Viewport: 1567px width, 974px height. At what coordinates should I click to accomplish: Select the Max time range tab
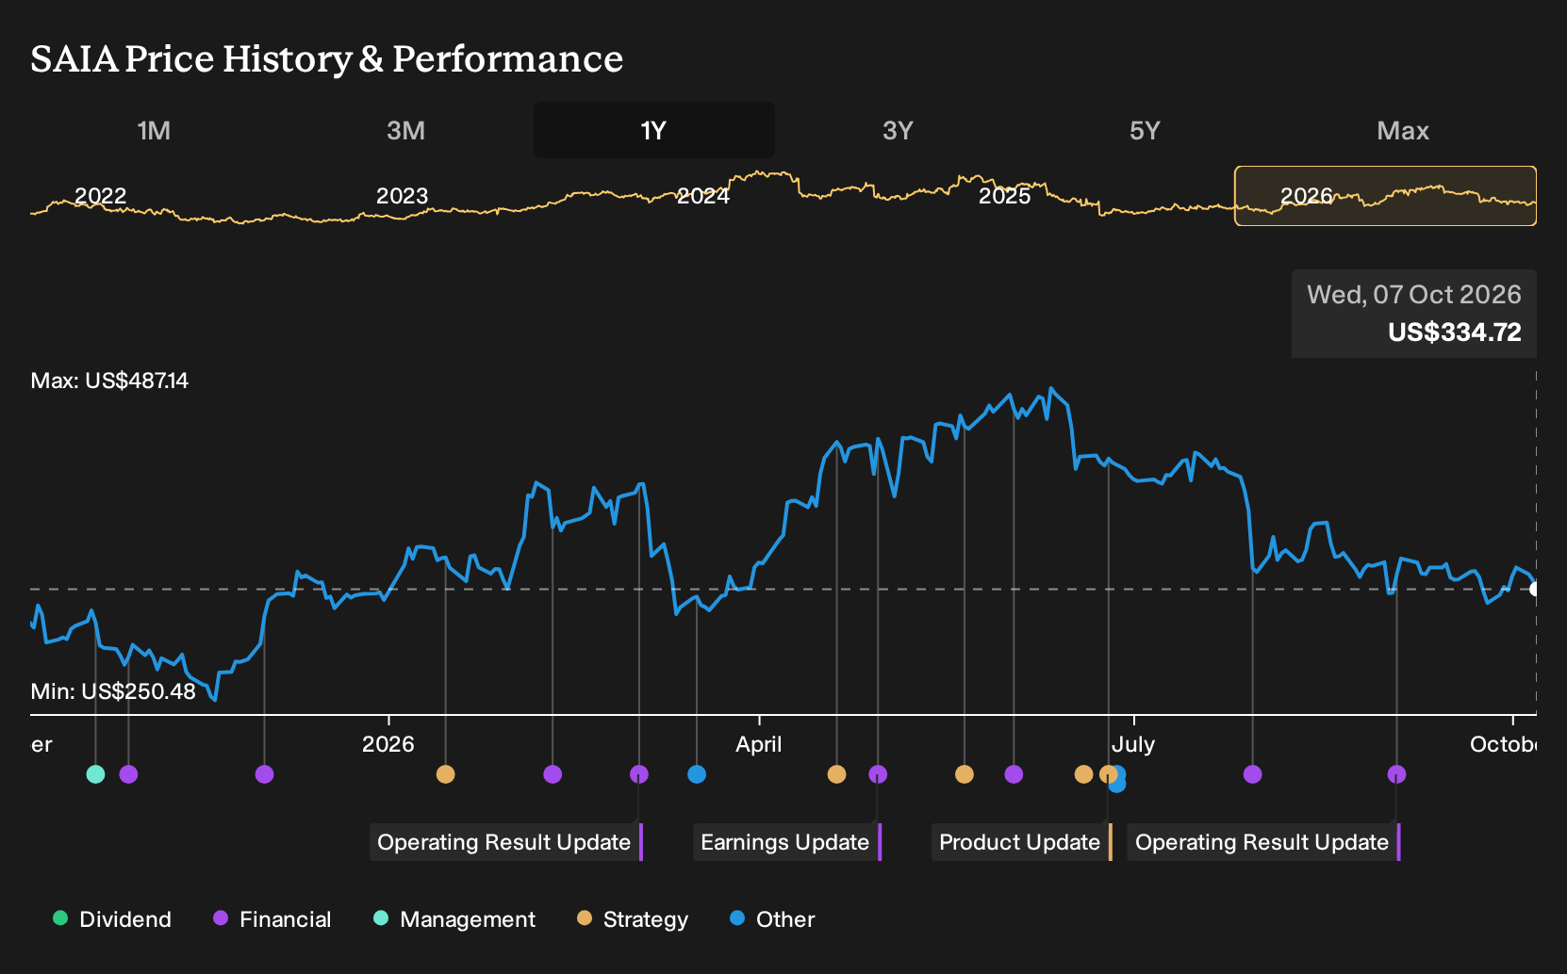(x=1403, y=130)
